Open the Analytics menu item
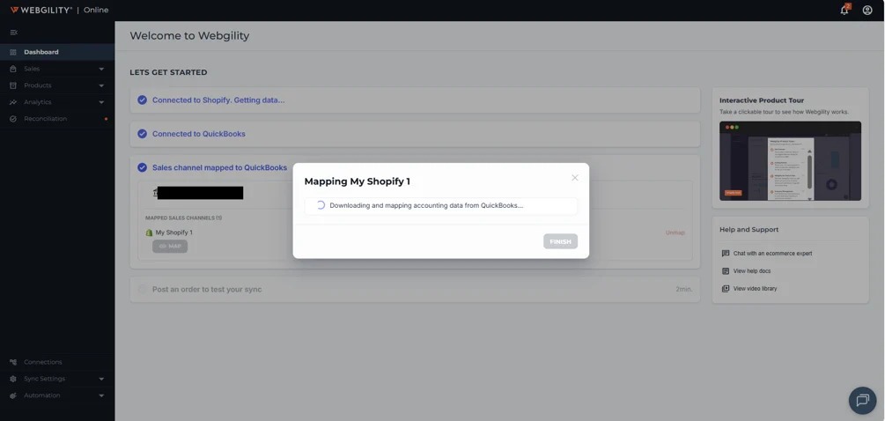Image resolution: width=885 pixels, height=421 pixels. (57, 102)
